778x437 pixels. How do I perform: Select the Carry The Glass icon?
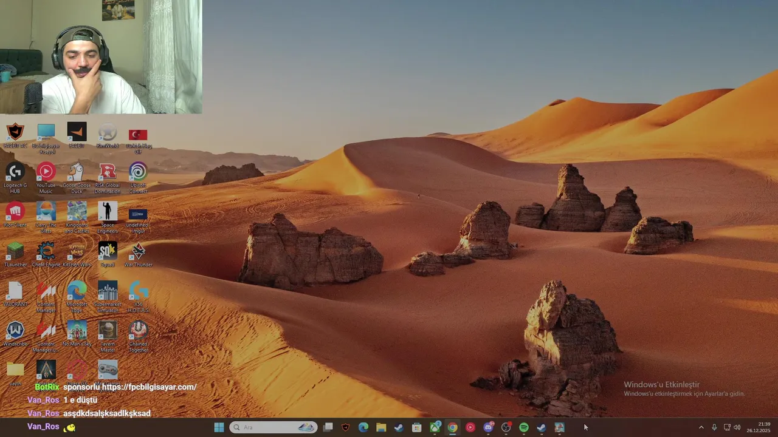tap(46, 218)
